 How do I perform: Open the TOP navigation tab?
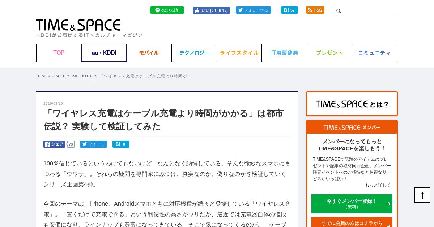[x=59, y=53]
